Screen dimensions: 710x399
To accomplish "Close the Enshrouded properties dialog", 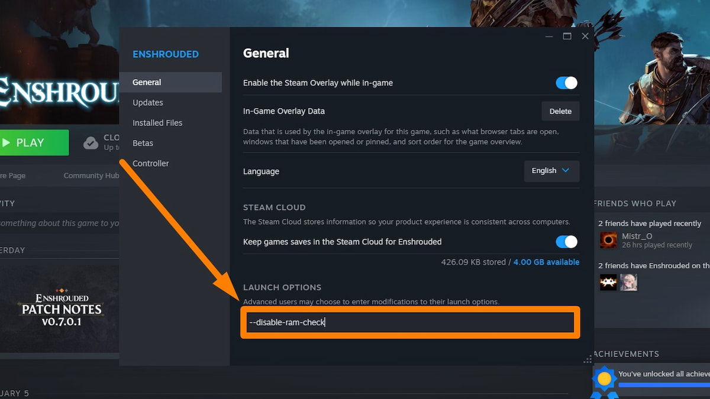I will [585, 36].
